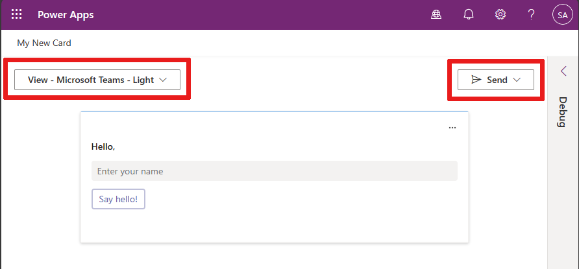
Task: Click the Enter your name field
Action: (x=275, y=171)
